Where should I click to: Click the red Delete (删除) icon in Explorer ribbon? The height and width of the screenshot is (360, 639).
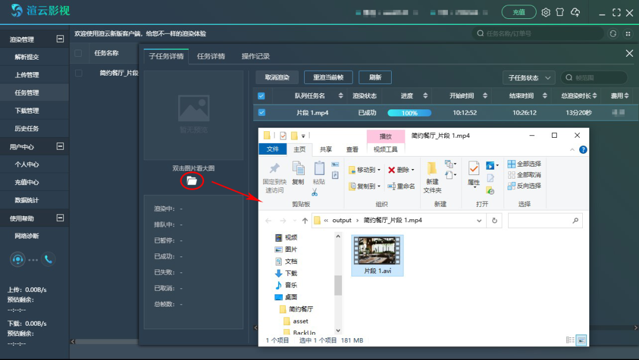click(392, 170)
